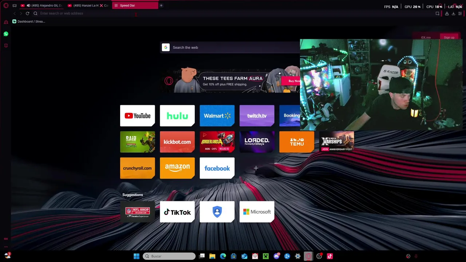Add a new Speed Dial site
This screenshot has width=466, height=262.
pos(256,168)
